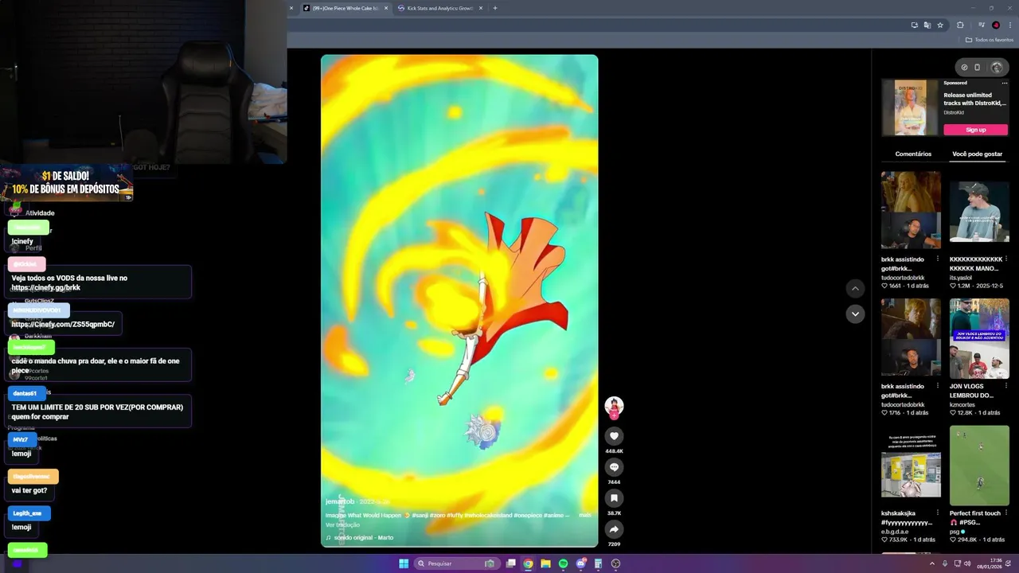
Task: Save video with bookmark icon
Action: click(x=614, y=498)
